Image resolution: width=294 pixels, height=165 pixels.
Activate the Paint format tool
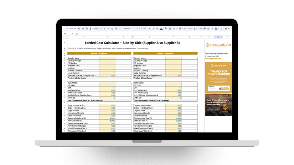pos(90,29)
